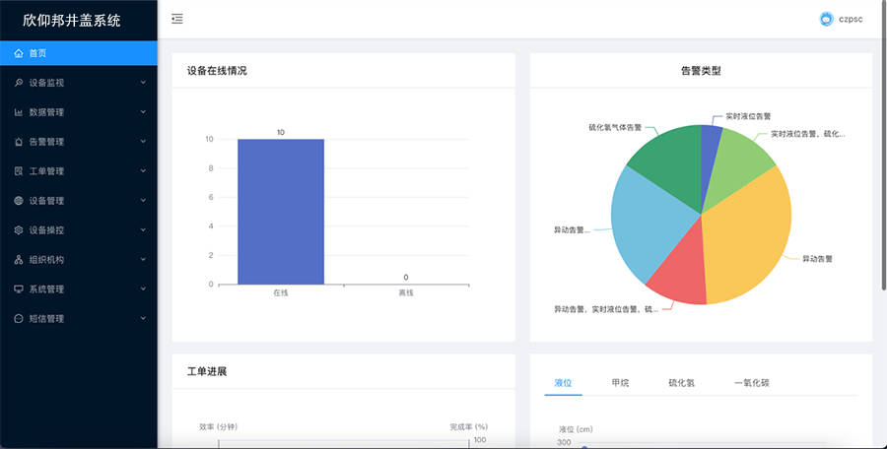Viewport: 887px width, 449px height.
Task: Open the czpsc username menu
Action: tap(851, 19)
